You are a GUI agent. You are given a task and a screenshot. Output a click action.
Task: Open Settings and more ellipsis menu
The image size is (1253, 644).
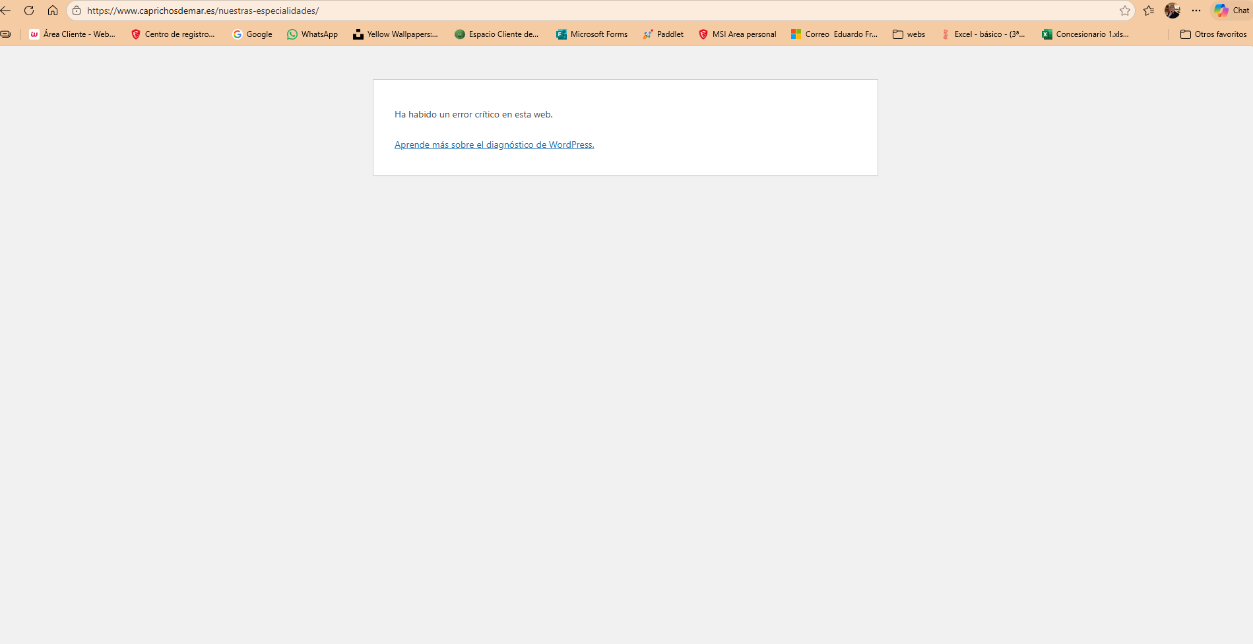(1196, 11)
